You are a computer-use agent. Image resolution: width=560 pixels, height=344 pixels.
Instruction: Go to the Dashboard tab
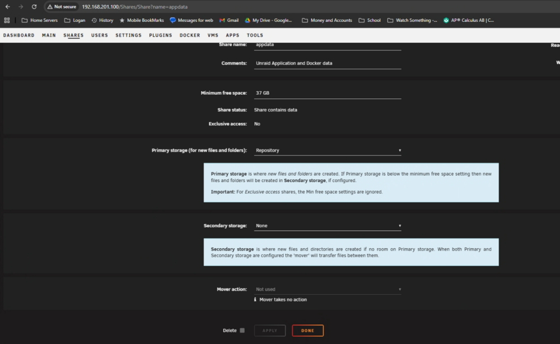coord(19,35)
